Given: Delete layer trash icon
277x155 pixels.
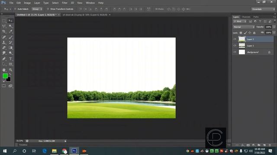Looking at the screenshot, I should 270,145.
